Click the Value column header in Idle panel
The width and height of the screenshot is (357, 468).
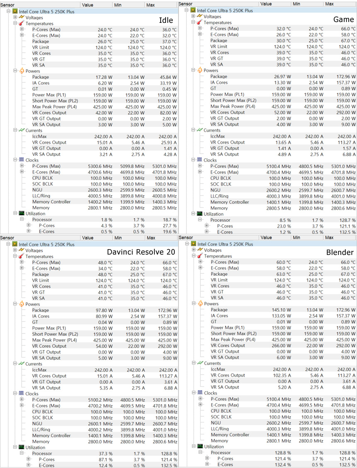pos(88,5)
